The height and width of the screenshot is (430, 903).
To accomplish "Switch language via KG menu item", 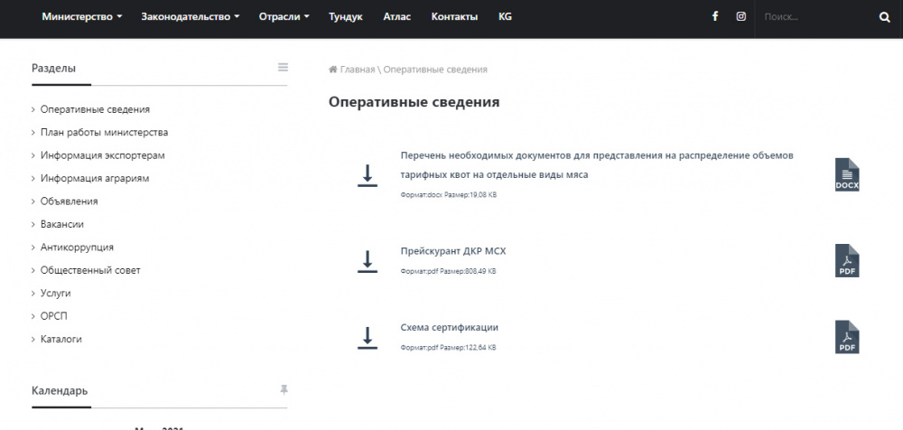I will click(x=505, y=16).
